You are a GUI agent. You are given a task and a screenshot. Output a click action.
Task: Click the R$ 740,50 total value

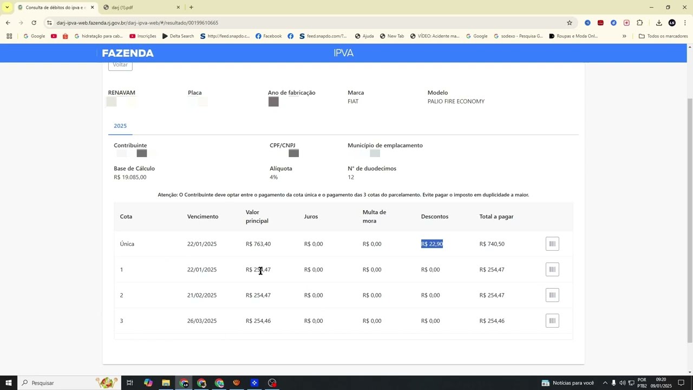(x=492, y=244)
